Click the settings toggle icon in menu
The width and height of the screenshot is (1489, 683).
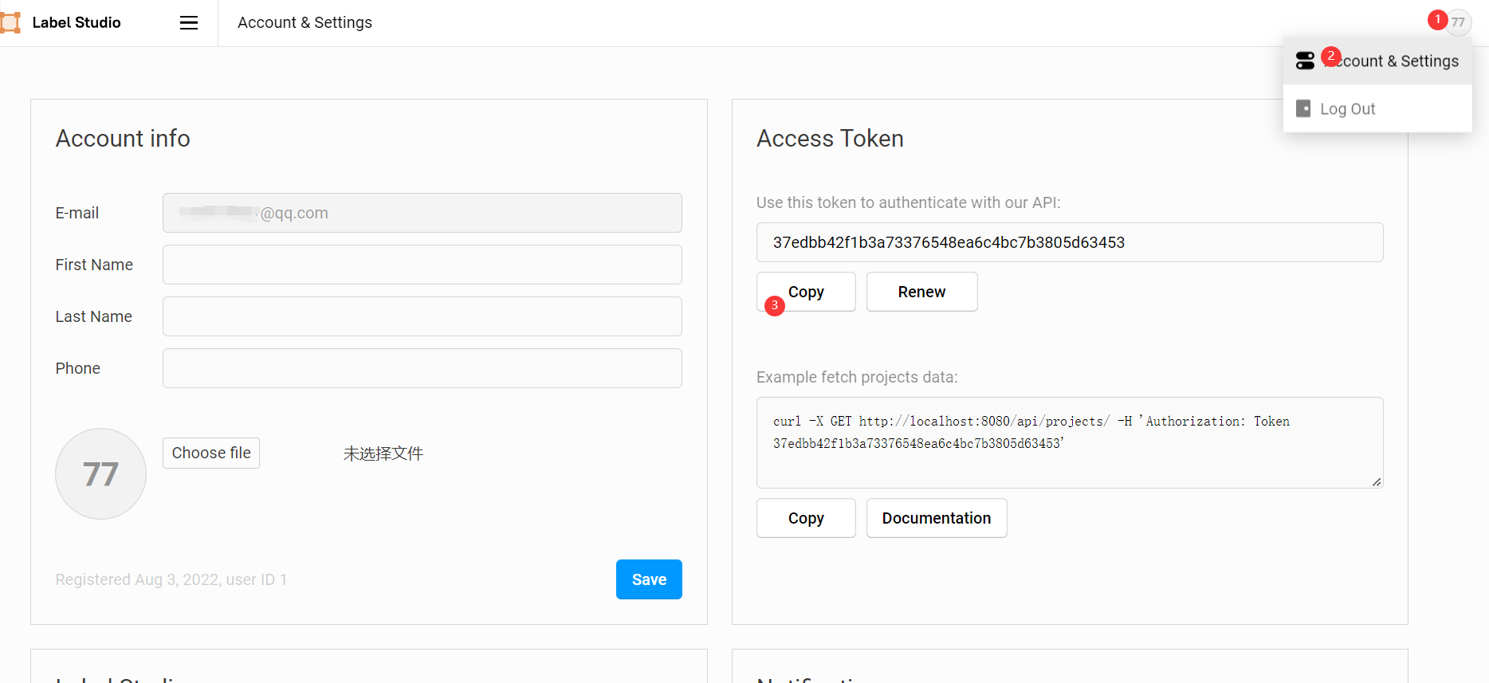coord(1305,61)
